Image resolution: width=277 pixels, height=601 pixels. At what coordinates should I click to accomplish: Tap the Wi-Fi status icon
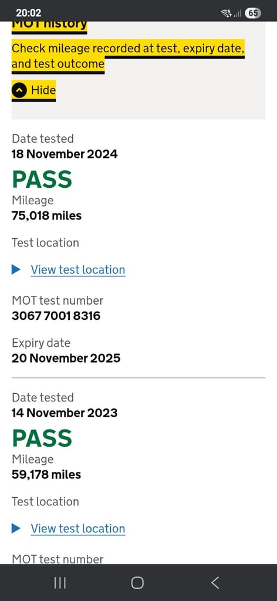click(x=226, y=13)
